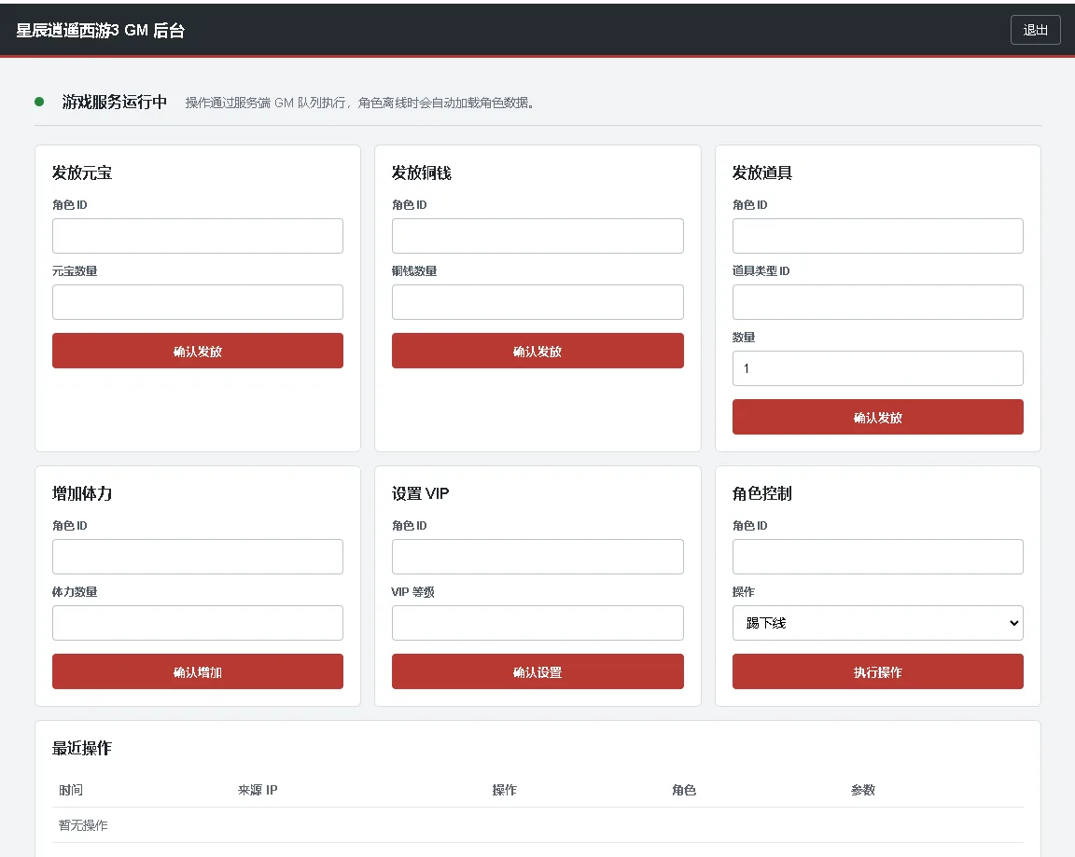Open the 踢下线 operation dropdown
Image resolution: width=1075 pixels, height=857 pixels.
pyautogui.click(x=877, y=623)
